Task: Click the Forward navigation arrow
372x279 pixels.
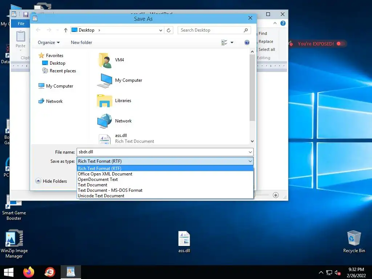Action: [x=49, y=30]
